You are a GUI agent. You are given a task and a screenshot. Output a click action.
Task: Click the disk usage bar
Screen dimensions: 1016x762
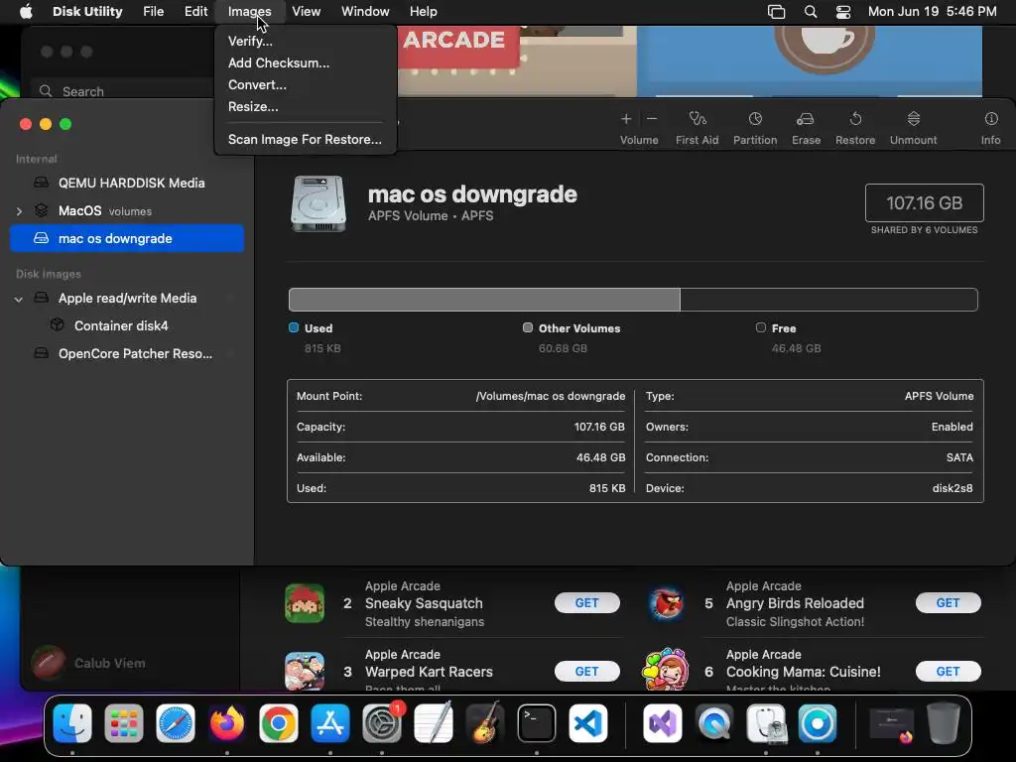coord(633,300)
